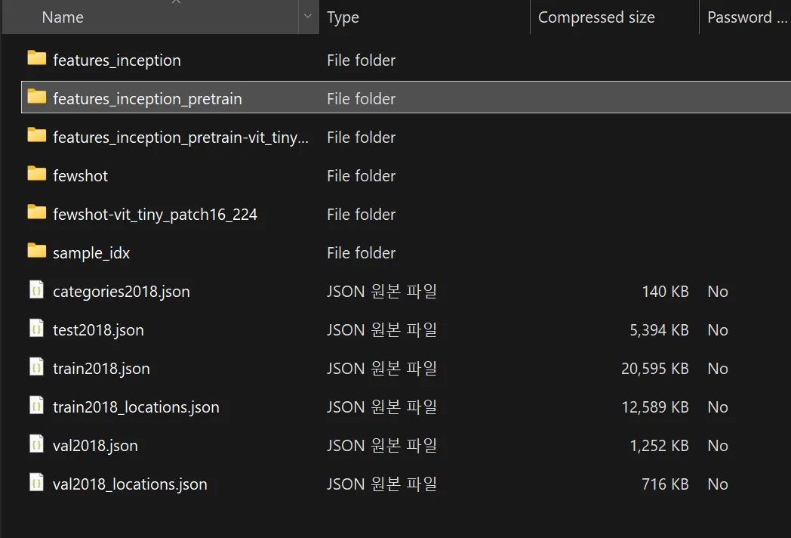Click the categories2018.json file icon
Viewport: 791px width, 538px height.
(x=36, y=290)
